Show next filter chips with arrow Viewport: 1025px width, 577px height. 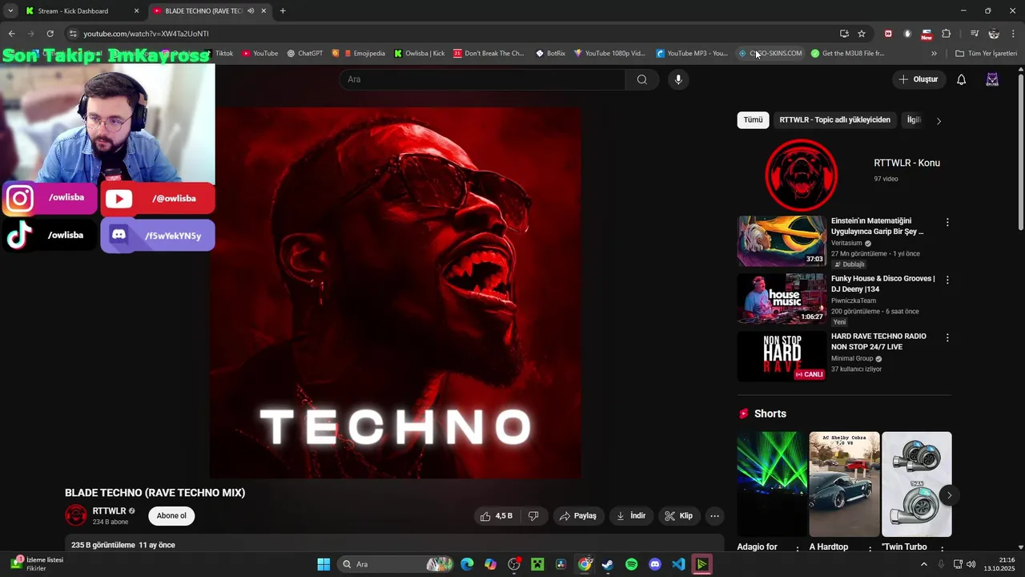click(939, 121)
